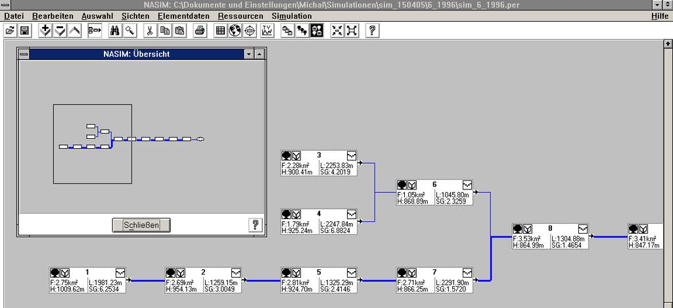Select the value SG:6.8824 on element 4
The height and width of the screenshot is (308, 673).
(x=336, y=231)
